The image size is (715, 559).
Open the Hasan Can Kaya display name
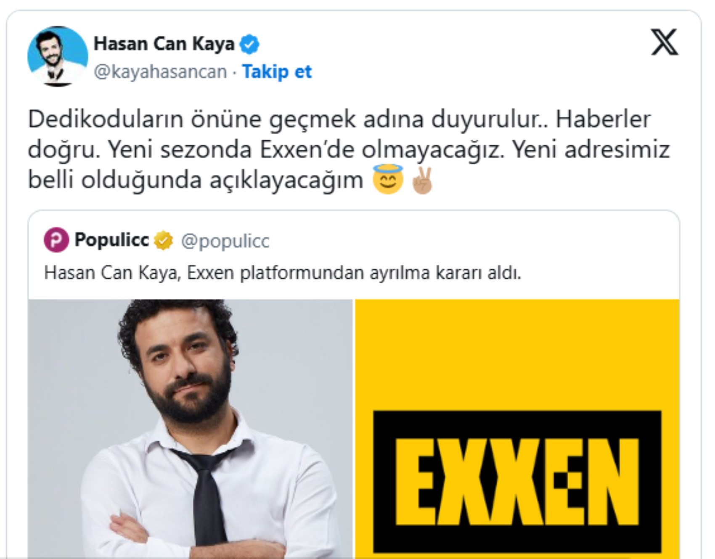click(164, 44)
